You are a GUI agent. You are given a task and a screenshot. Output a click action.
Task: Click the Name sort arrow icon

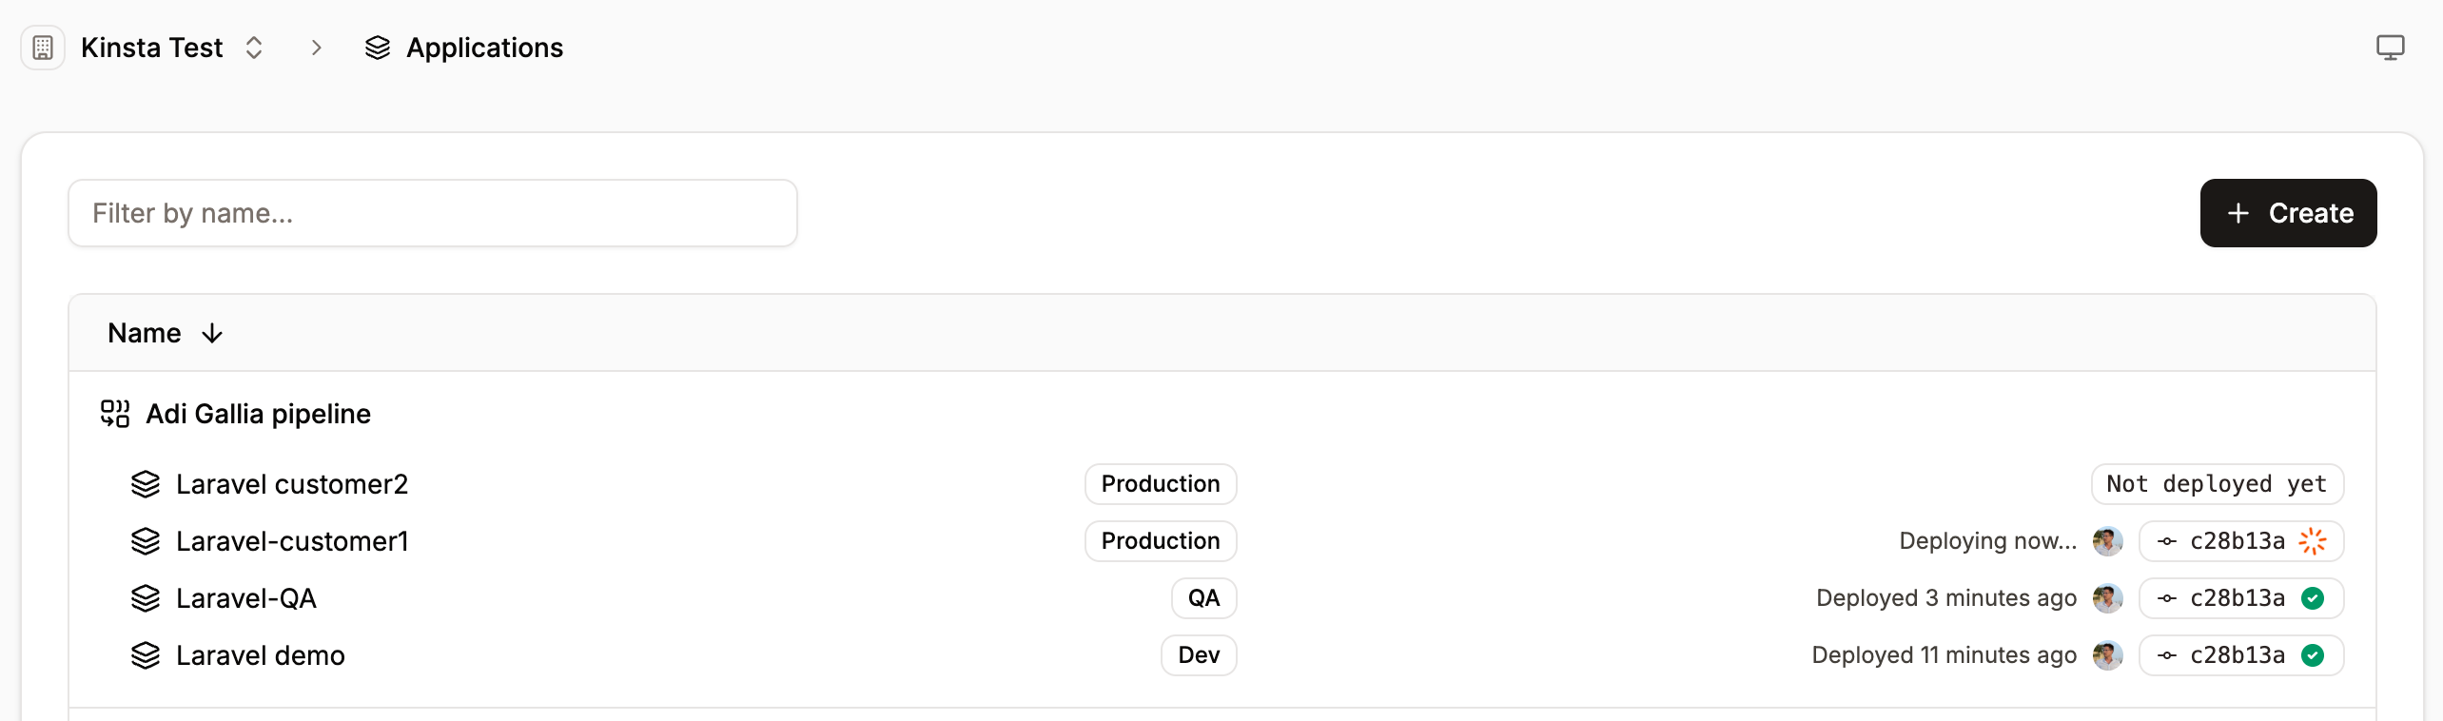[212, 333]
